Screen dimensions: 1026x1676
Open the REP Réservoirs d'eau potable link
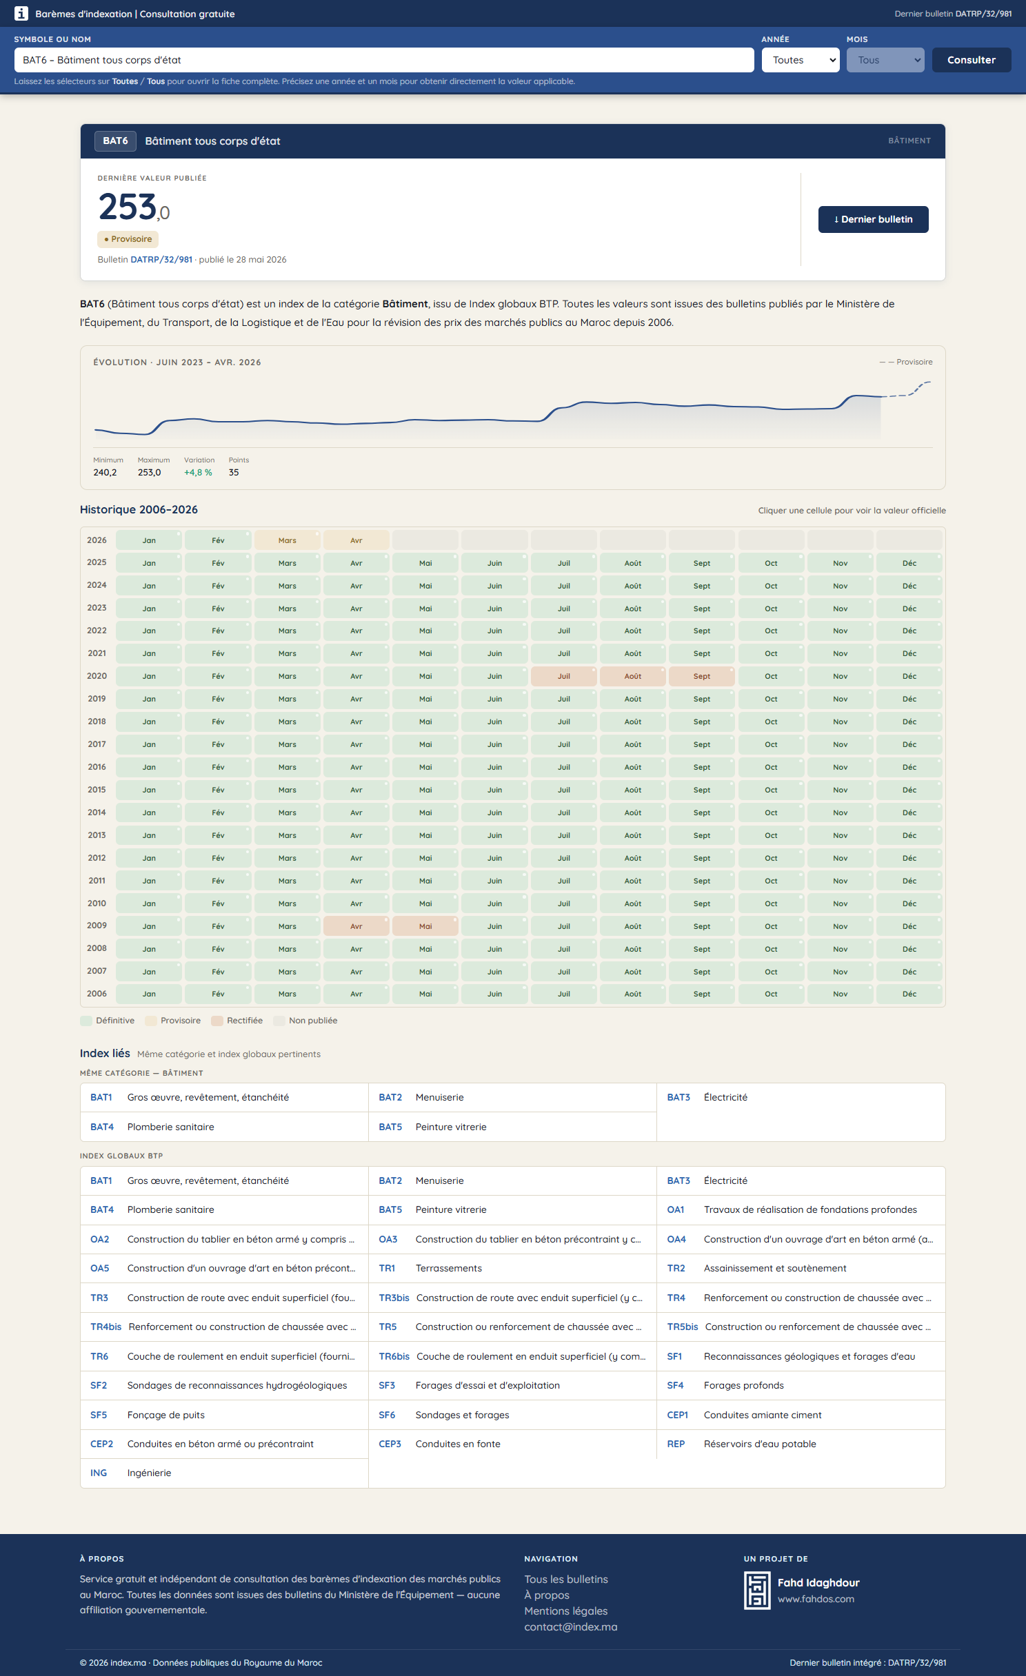[801, 1444]
